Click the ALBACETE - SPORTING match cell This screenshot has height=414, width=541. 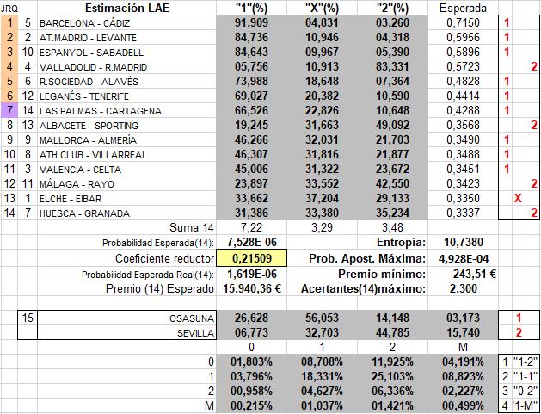pos(127,126)
